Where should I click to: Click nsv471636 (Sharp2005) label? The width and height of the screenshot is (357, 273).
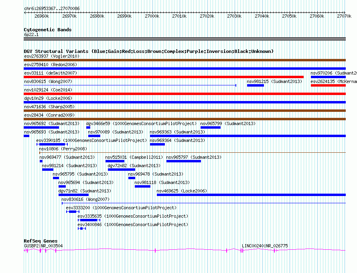click(49, 107)
